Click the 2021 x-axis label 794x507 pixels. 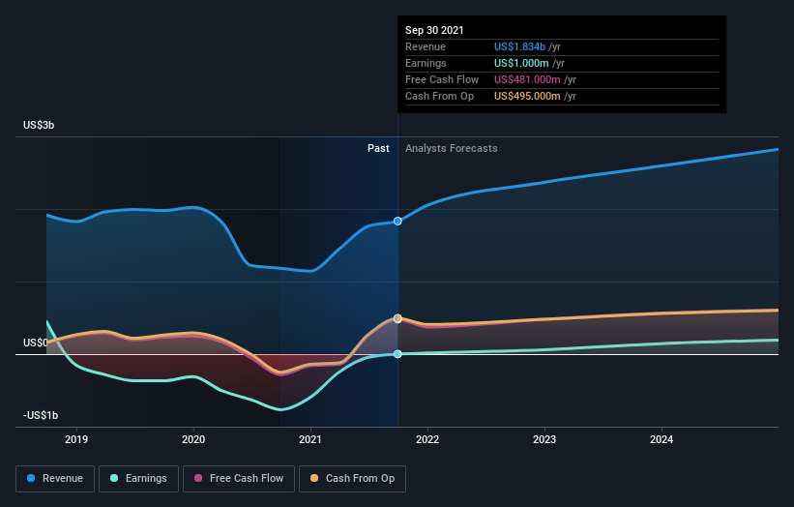(310, 439)
